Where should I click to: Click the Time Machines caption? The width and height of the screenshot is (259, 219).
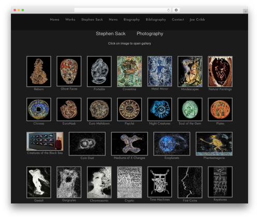160,199
